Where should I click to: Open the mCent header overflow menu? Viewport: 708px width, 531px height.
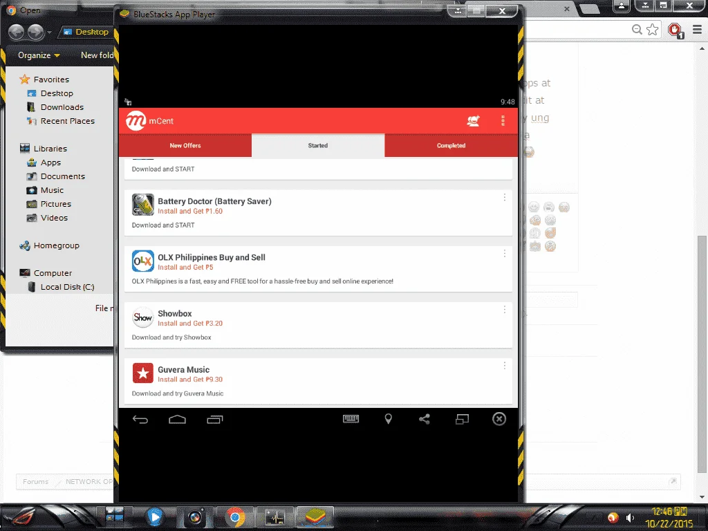pyautogui.click(x=503, y=120)
